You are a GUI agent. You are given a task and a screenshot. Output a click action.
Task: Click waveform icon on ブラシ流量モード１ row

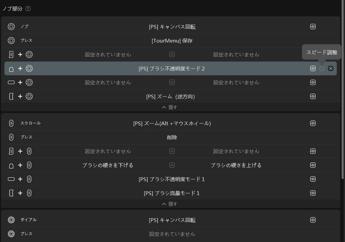[313, 193]
